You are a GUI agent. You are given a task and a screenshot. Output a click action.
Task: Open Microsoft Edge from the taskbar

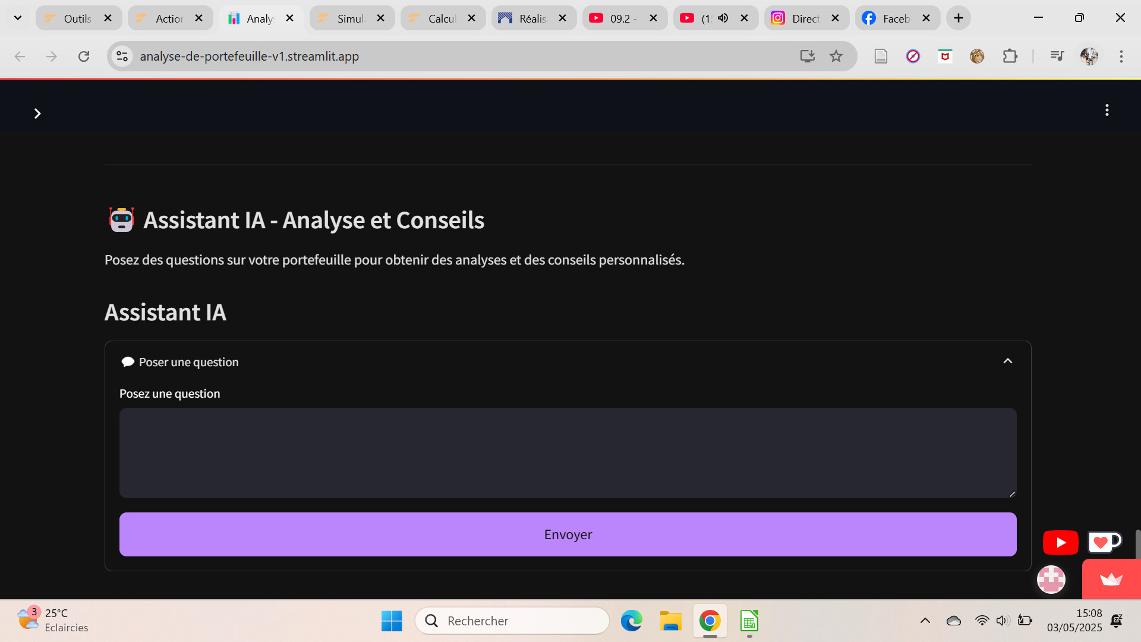click(631, 621)
